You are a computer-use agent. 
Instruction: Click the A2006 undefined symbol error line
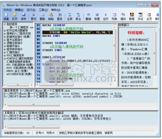pyautogui.click(x=63, y=97)
